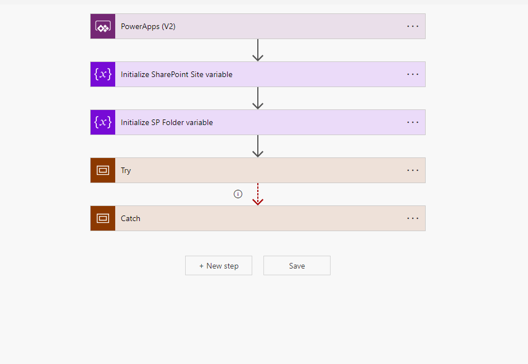
Task: Save the flow
Action: click(x=296, y=265)
